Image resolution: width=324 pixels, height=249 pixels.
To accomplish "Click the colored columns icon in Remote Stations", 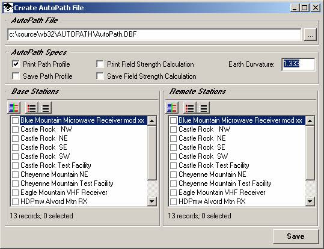I will pyautogui.click(x=172, y=108).
